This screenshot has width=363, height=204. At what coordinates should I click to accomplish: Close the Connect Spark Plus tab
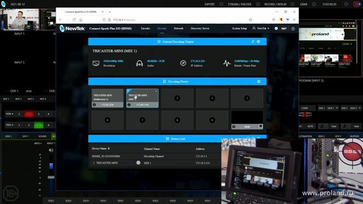coord(103,11)
